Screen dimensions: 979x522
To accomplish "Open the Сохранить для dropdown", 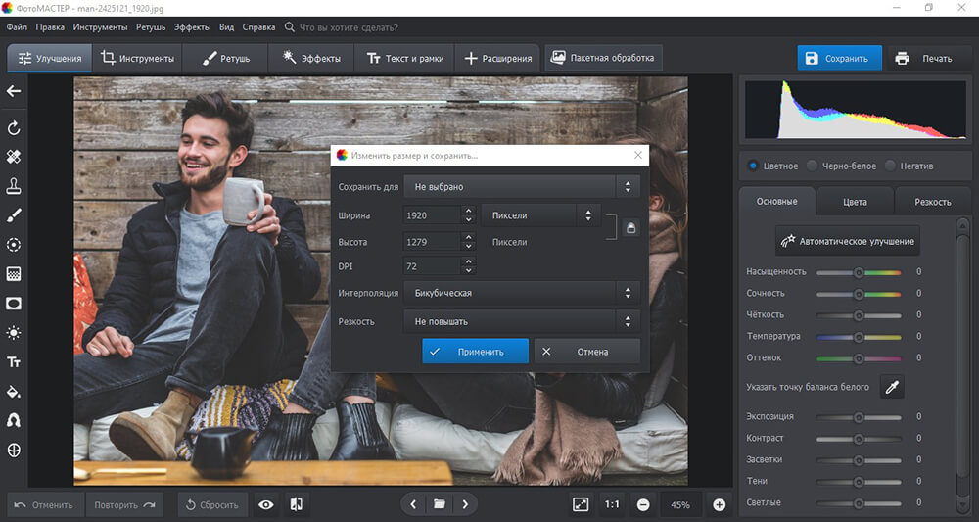I will tap(522, 187).
